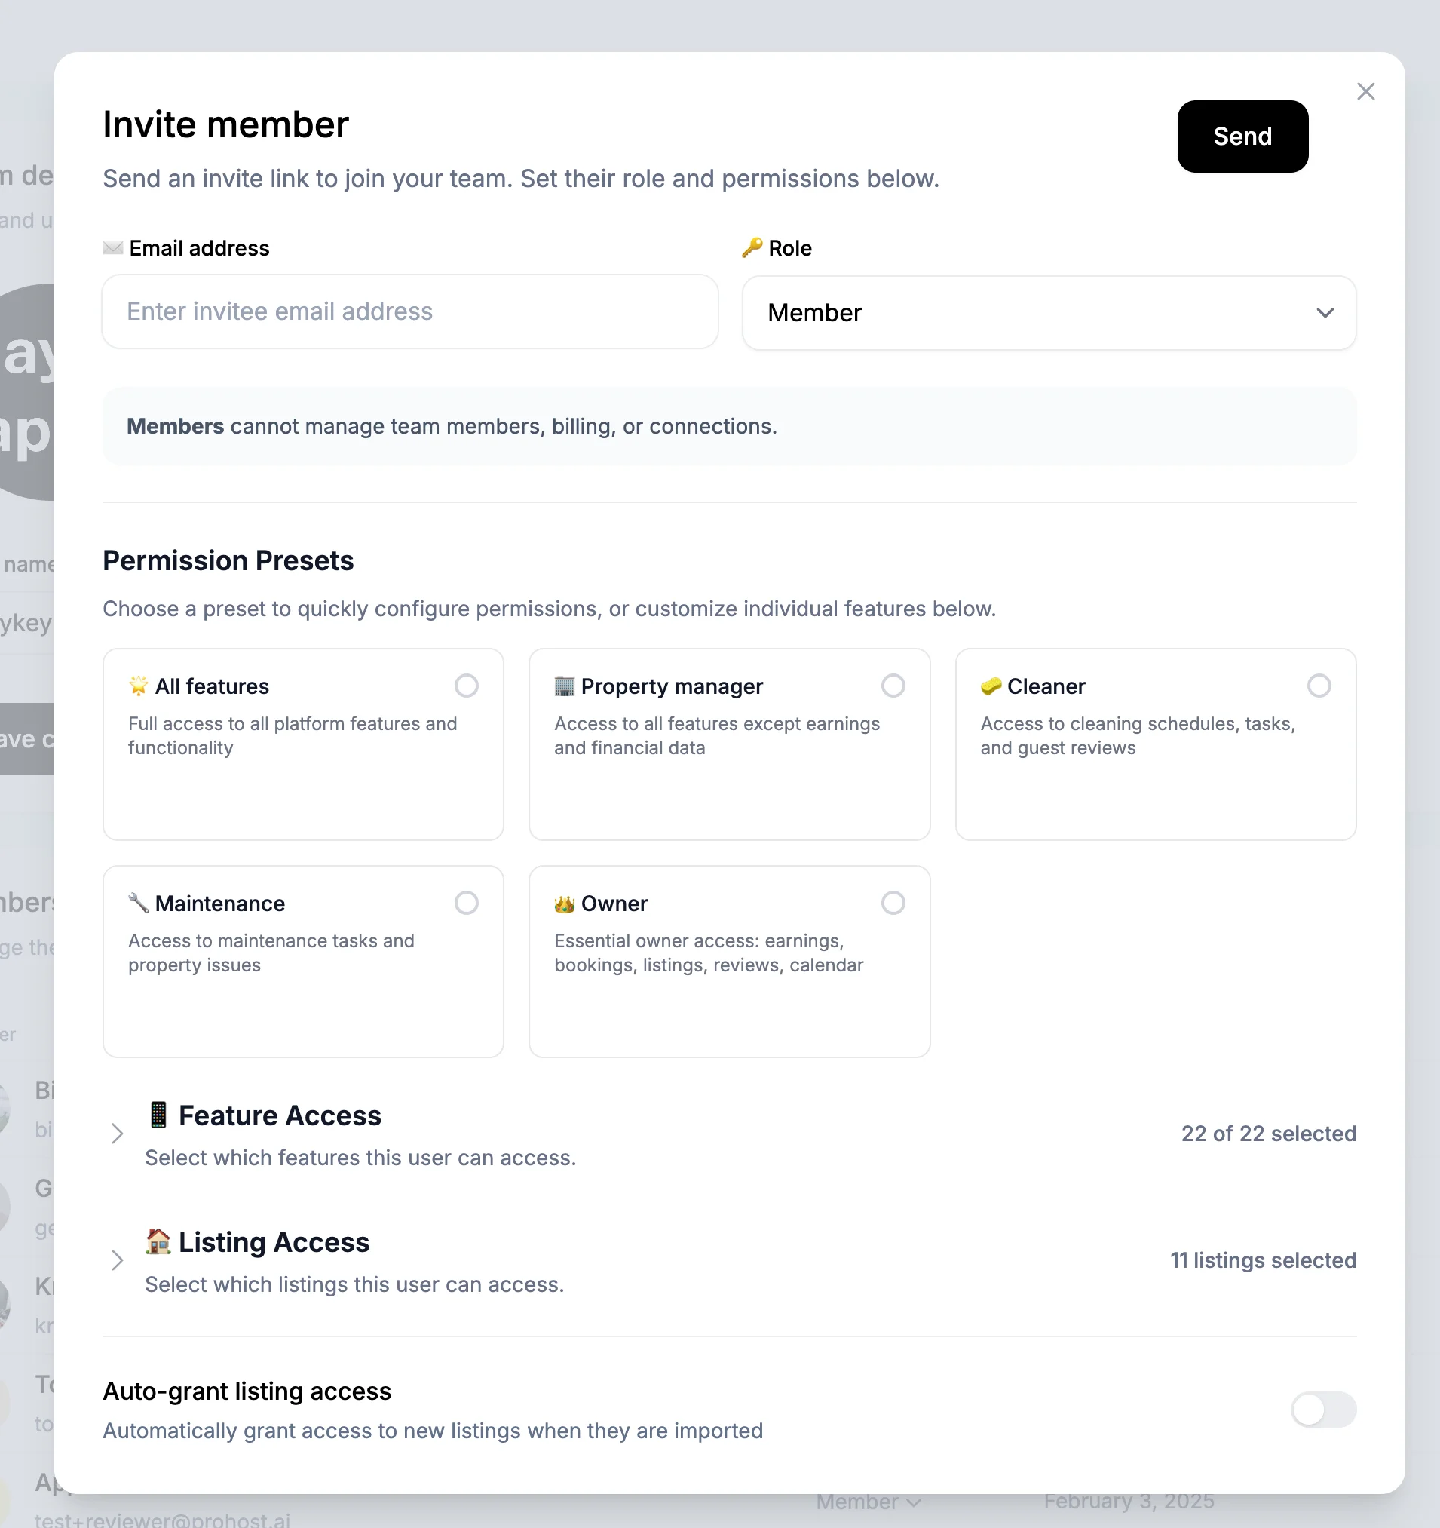Image resolution: width=1440 pixels, height=1528 pixels.
Task: Select the All features preset radio button
Action: click(467, 686)
